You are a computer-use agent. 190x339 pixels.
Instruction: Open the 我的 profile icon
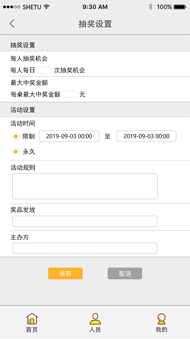[x=161, y=319]
